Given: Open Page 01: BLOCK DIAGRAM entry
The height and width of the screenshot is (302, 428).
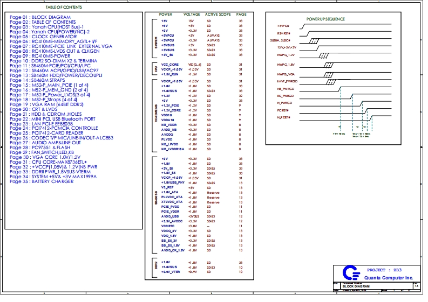Looking at the screenshot, I should click(x=40, y=17).
